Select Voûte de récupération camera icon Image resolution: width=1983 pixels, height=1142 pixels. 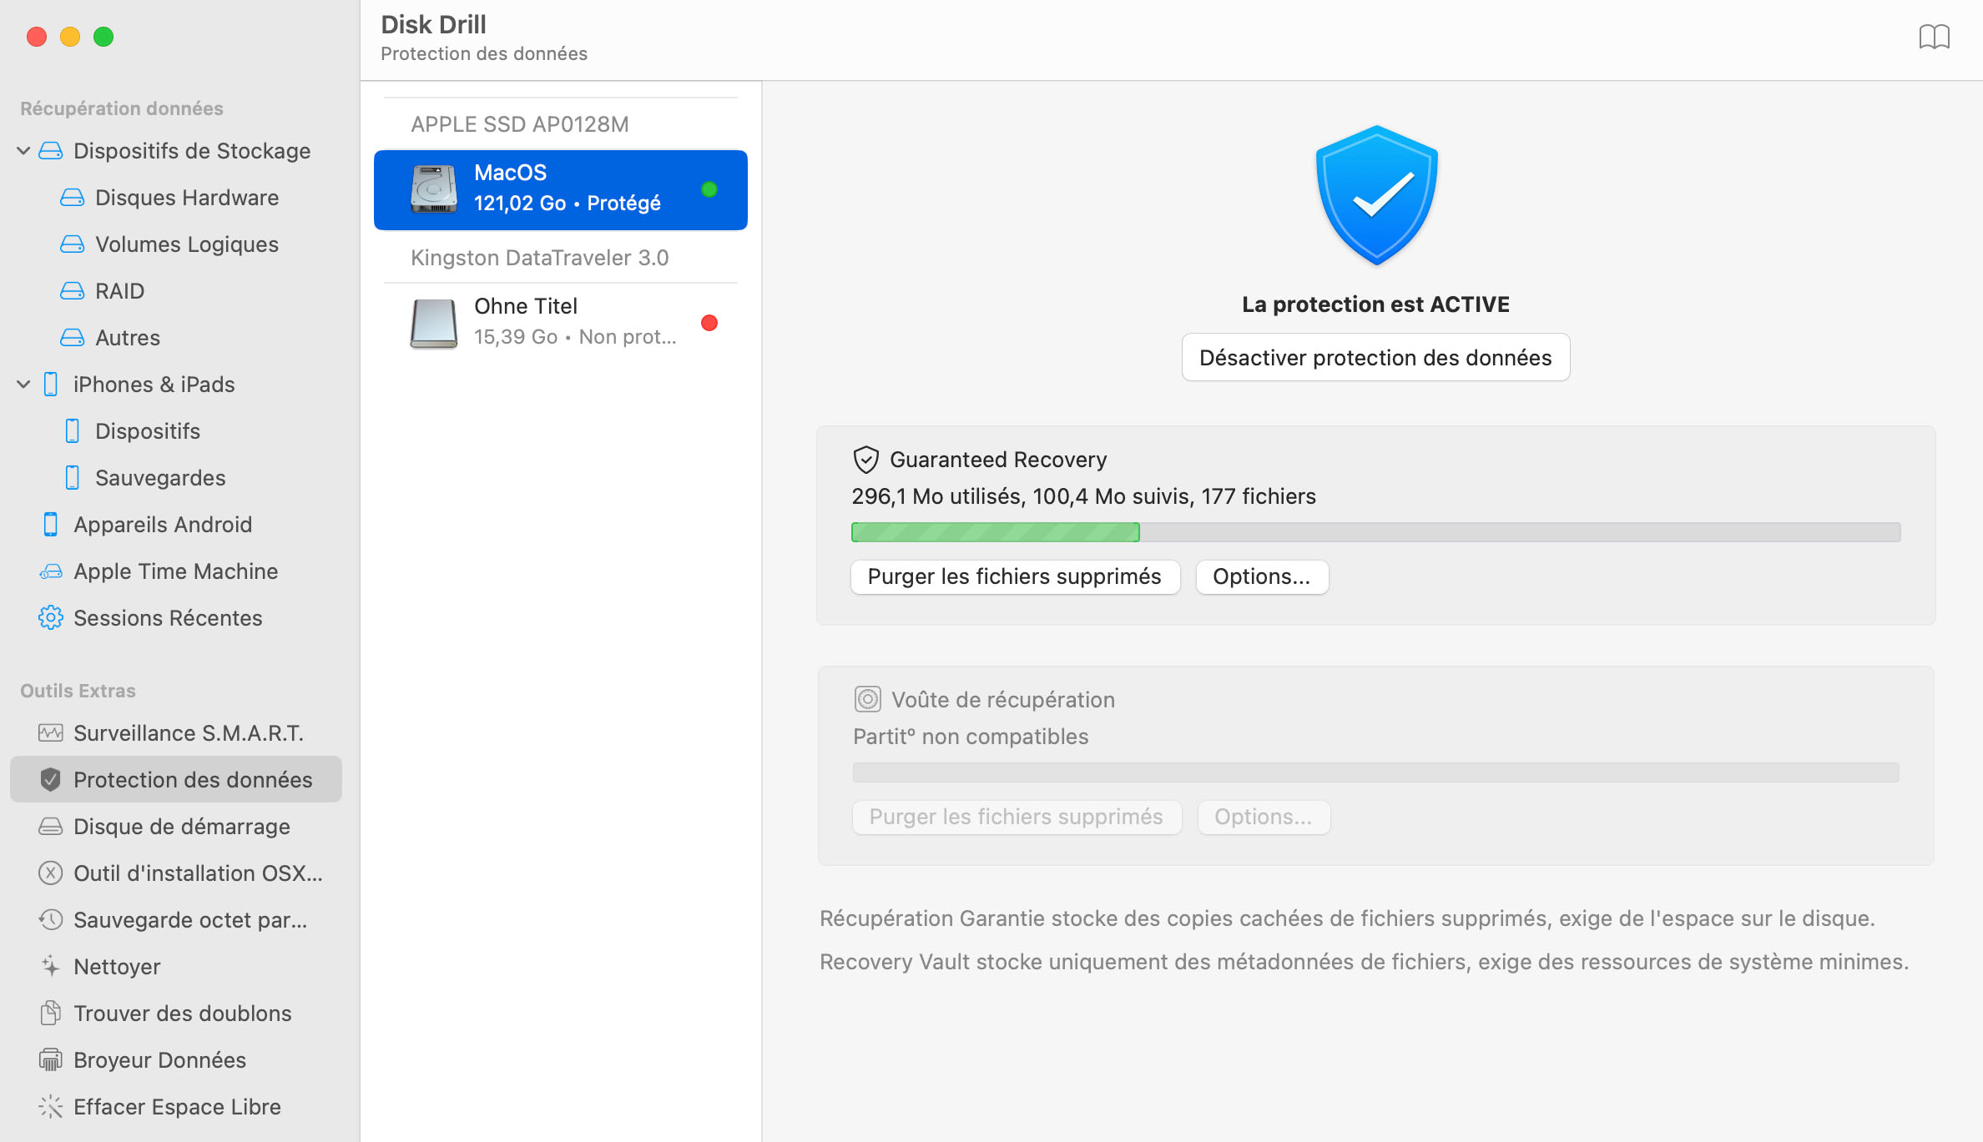click(866, 698)
